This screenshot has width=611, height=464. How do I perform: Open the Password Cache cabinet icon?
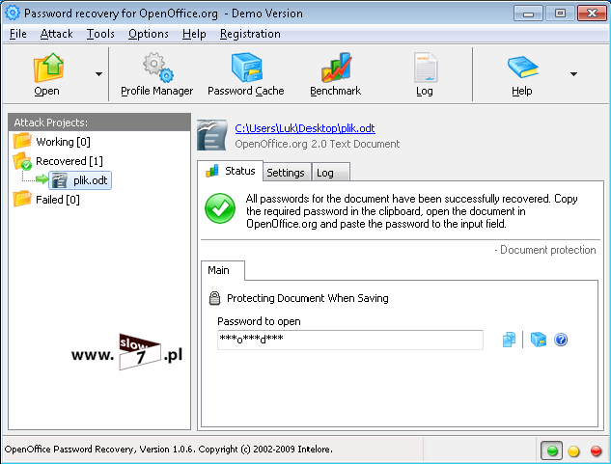point(247,68)
